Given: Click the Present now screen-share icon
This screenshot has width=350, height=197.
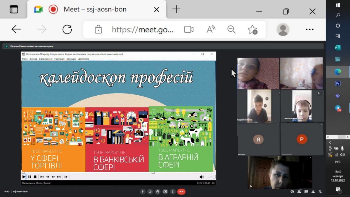Looking at the screenshot, I should (x=165, y=192).
